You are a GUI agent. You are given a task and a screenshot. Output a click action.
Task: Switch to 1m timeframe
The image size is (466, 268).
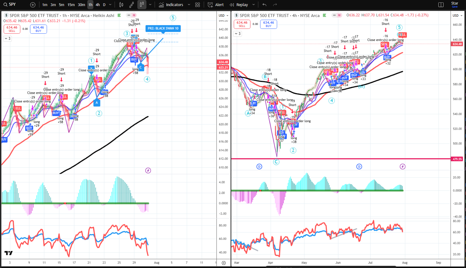pyautogui.click(x=45, y=5)
